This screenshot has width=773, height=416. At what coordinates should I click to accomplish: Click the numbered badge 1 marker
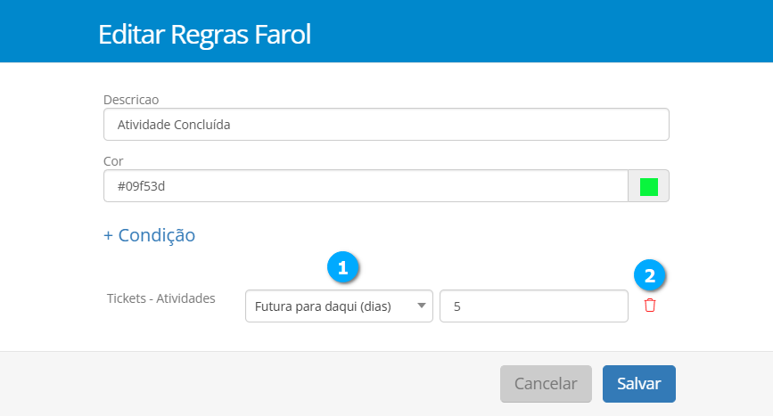point(343,266)
